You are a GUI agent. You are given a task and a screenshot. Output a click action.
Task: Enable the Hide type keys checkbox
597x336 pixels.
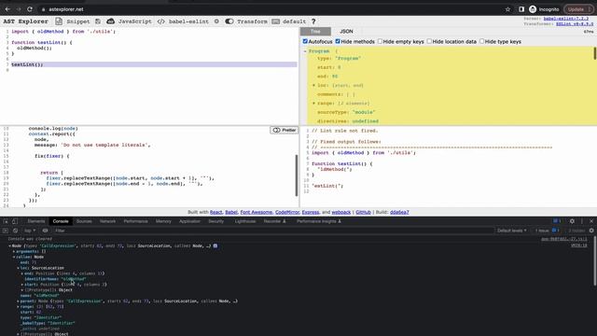pos(481,41)
